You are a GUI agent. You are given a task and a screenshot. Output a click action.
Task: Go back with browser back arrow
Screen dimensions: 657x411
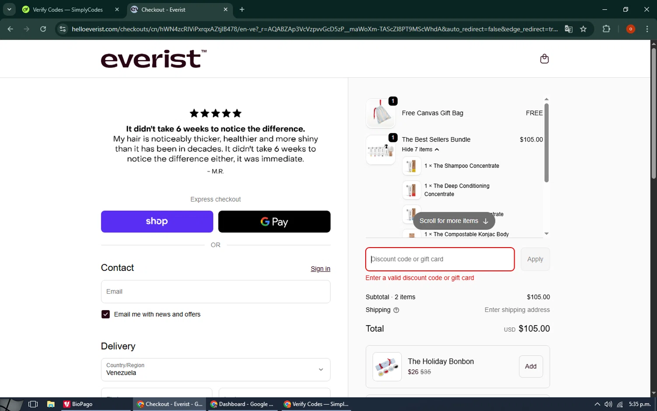point(11,29)
